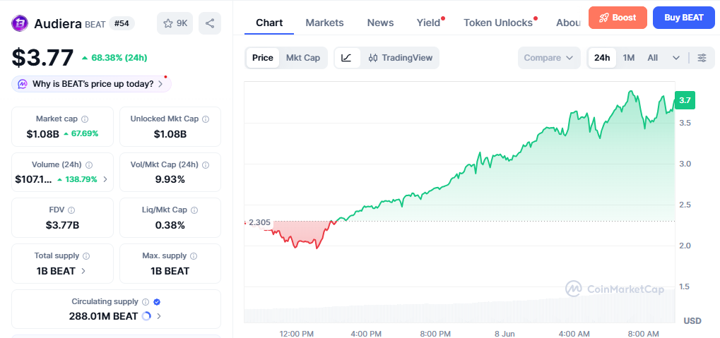Click Max. supply info icon
The image size is (720, 338).
click(x=194, y=256)
